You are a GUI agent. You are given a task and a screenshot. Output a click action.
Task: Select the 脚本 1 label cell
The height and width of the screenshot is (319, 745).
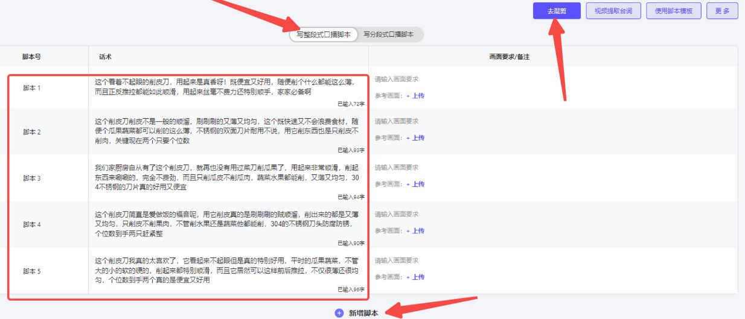click(32, 88)
